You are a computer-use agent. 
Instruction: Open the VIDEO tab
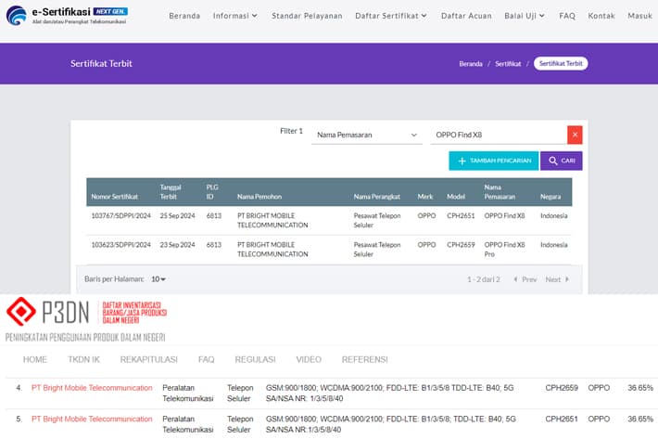309,359
